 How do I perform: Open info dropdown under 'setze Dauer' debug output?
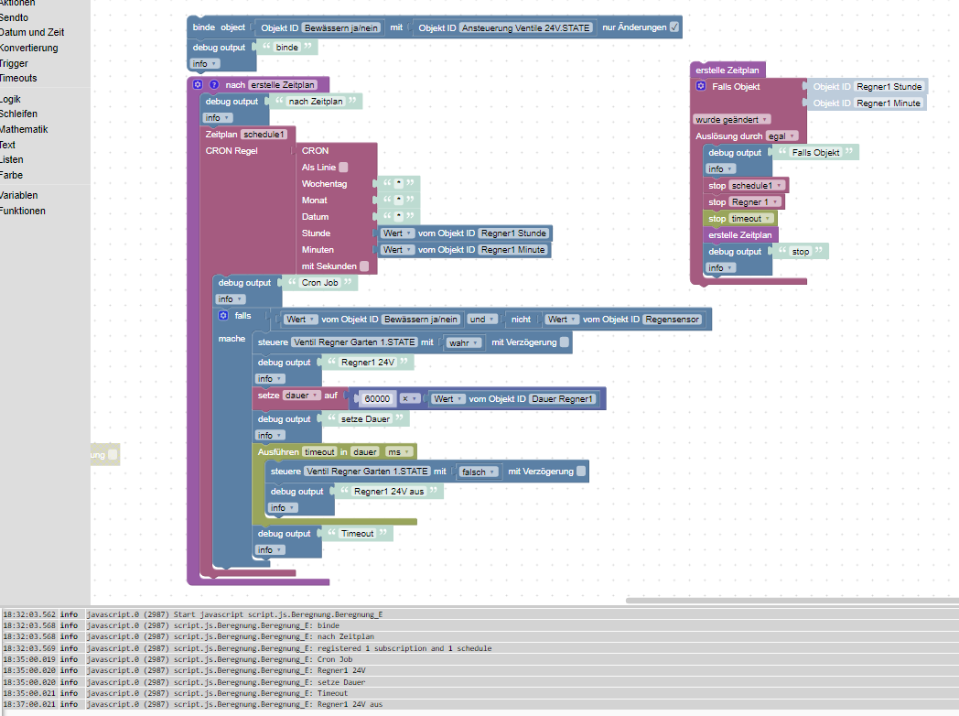point(270,435)
